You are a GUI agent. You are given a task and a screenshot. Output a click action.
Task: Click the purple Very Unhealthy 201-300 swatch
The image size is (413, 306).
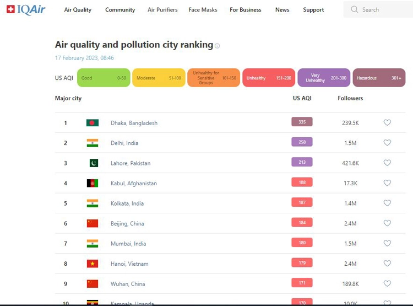pos(324,78)
